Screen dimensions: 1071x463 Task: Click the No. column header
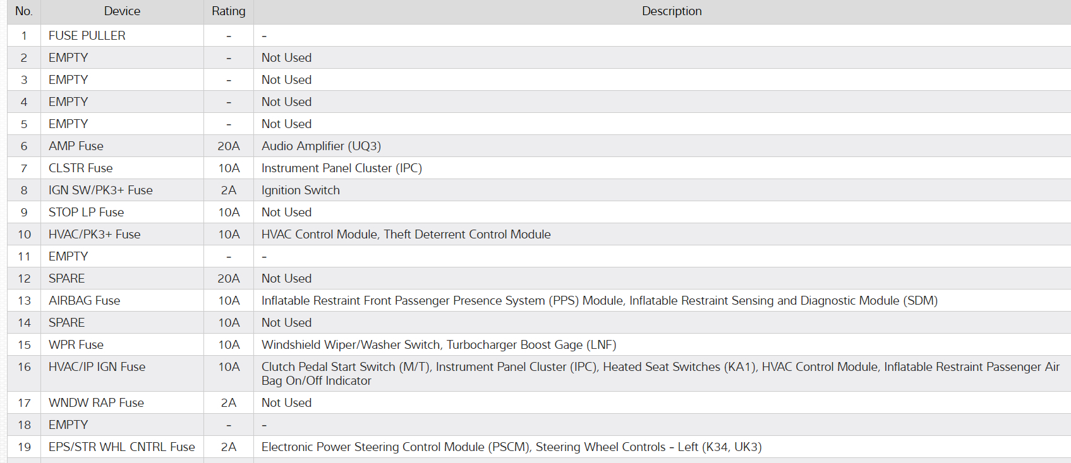point(24,11)
